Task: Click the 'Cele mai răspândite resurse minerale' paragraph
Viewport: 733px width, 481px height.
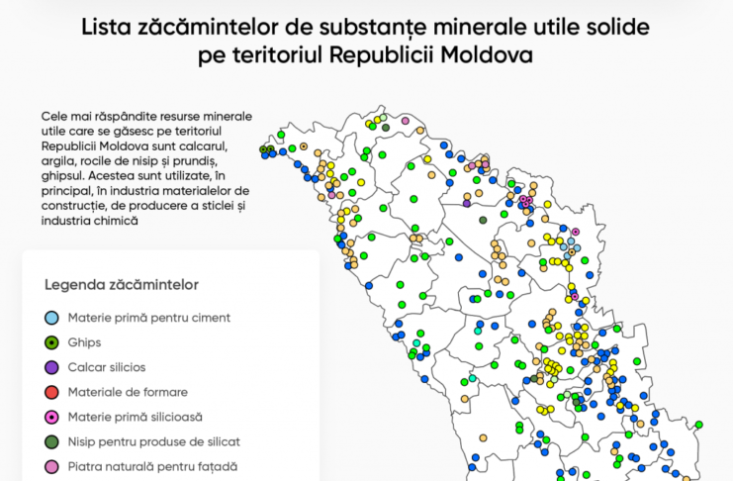Action: 146,168
